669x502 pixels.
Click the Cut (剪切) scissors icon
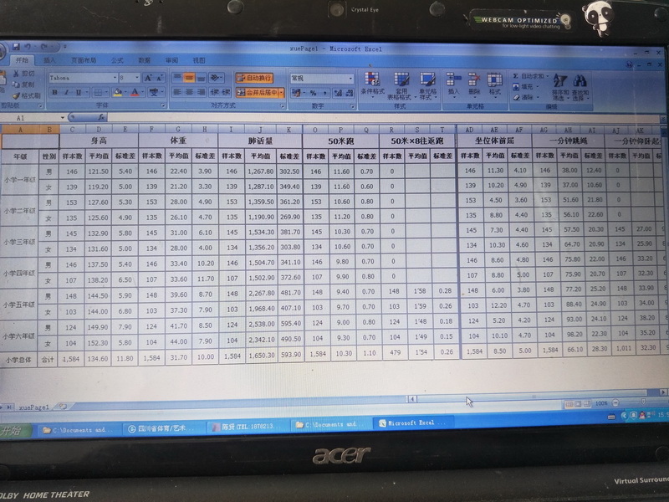[24, 74]
